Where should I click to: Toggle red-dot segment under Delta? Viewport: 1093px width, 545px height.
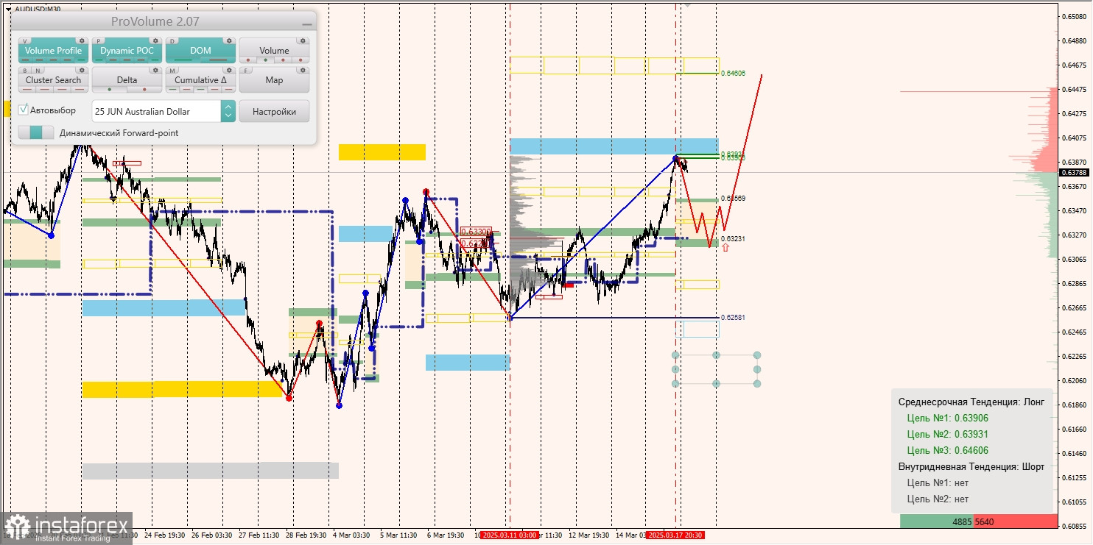click(144, 89)
